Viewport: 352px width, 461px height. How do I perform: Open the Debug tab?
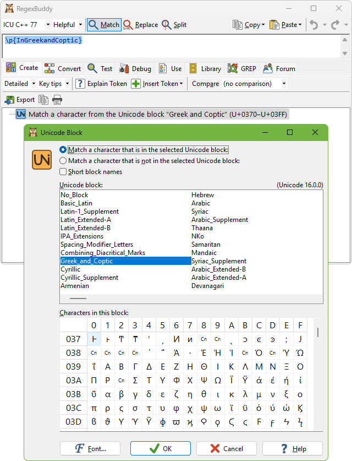pos(135,68)
